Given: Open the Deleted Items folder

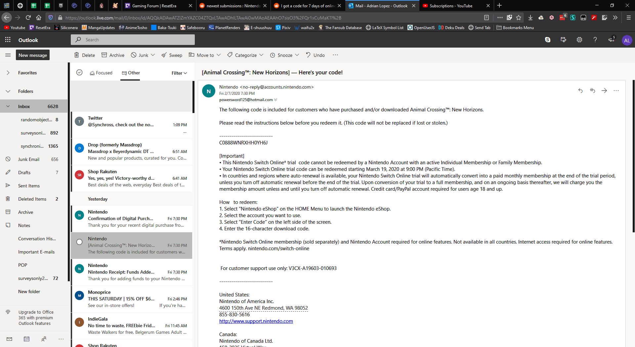Looking at the screenshot, I should coord(34,199).
